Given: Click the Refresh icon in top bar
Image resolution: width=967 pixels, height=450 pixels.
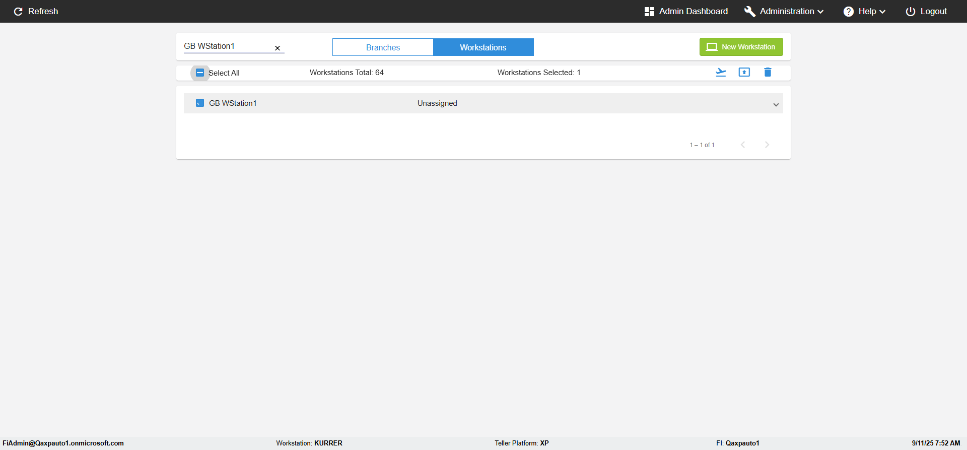Looking at the screenshot, I should [18, 11].
